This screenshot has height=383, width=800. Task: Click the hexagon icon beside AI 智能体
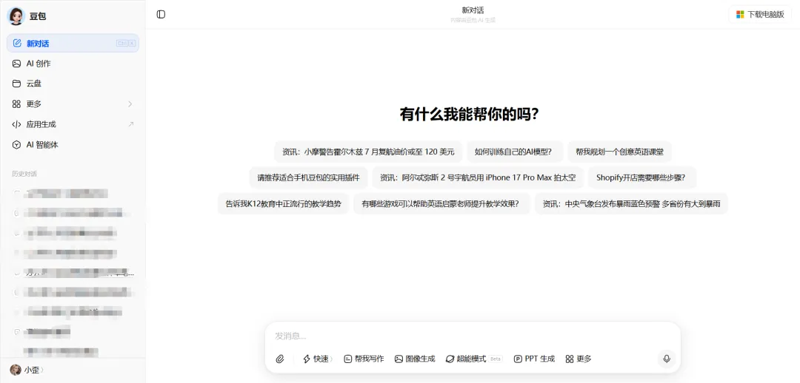(17, 145)
